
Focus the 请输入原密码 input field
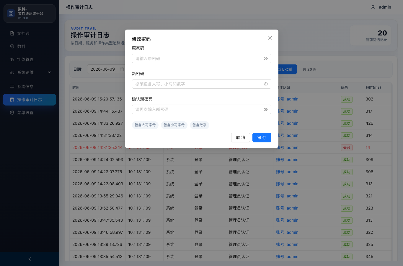click(x=202, y=59)
